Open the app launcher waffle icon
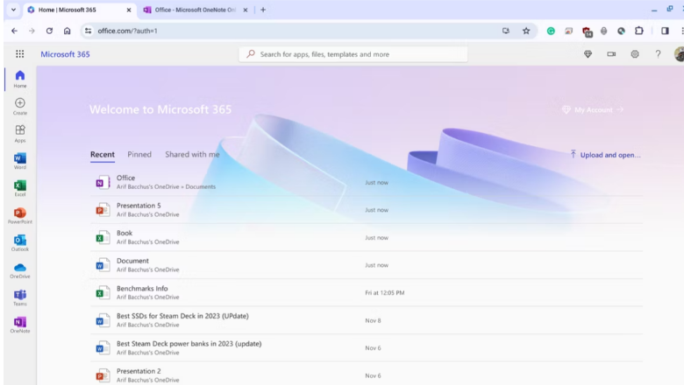 [19, 54]
